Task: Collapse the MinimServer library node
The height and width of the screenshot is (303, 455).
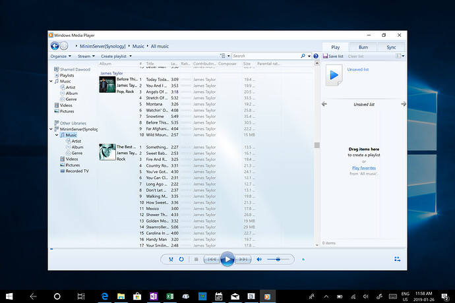Action: point(51,129)
